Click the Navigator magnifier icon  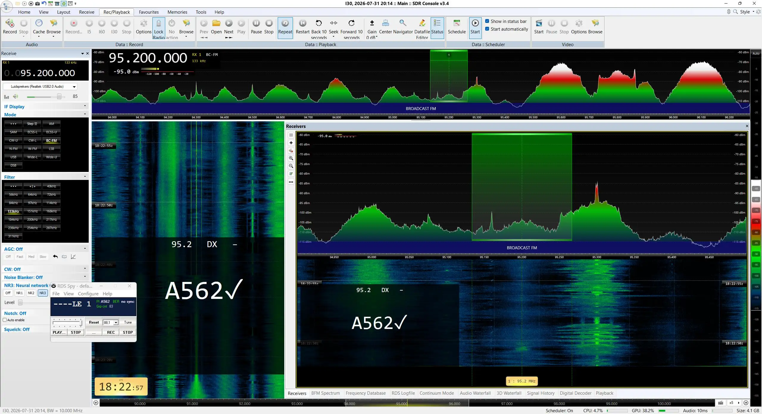403,23
